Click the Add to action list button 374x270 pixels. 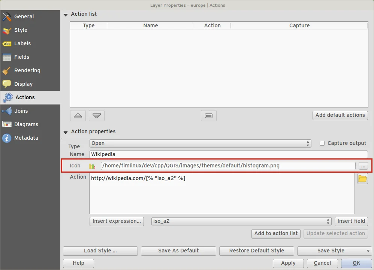tap(276, 233)
